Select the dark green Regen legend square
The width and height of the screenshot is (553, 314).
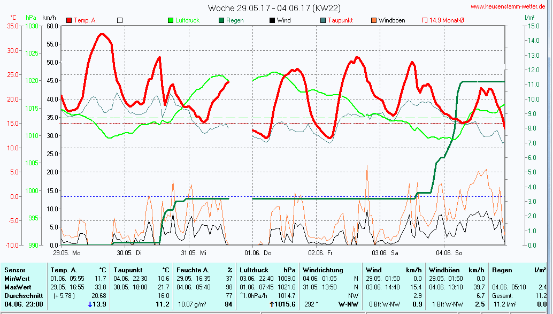pos(221,20)
